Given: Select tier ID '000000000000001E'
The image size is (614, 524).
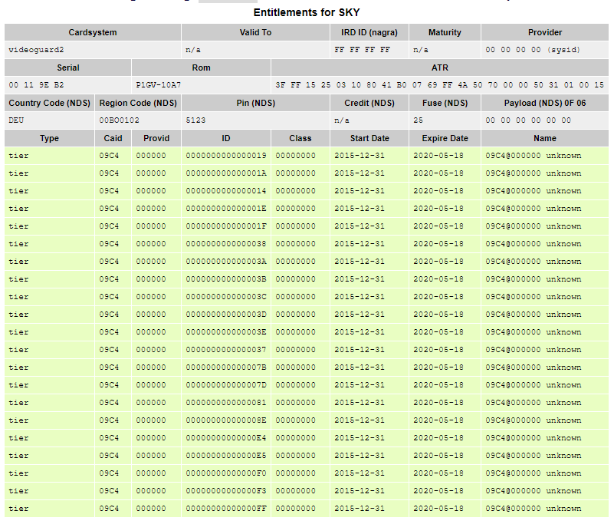Looking at the screenshot, I should pyautogui.click(x=226, y=209).
